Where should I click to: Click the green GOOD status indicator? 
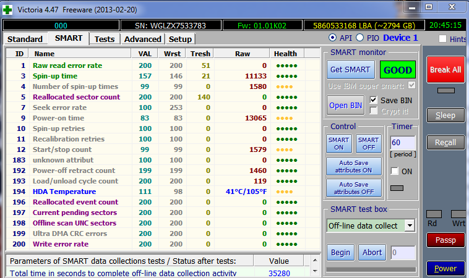pyautogui.click(x=397, y=70)
